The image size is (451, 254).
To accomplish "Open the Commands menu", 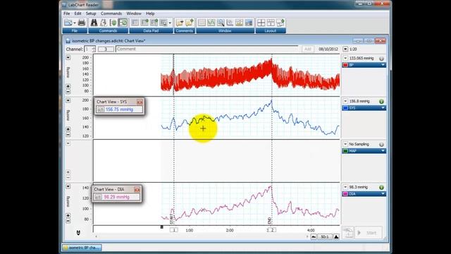I will click(111, 13).
